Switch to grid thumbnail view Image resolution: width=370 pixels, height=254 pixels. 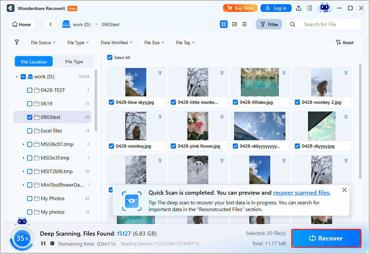click(x=223, y=24)
